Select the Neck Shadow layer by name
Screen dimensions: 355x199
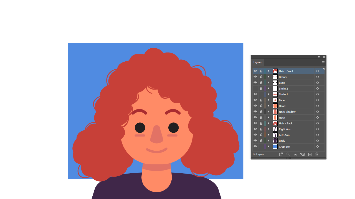[x=287, y=112]
